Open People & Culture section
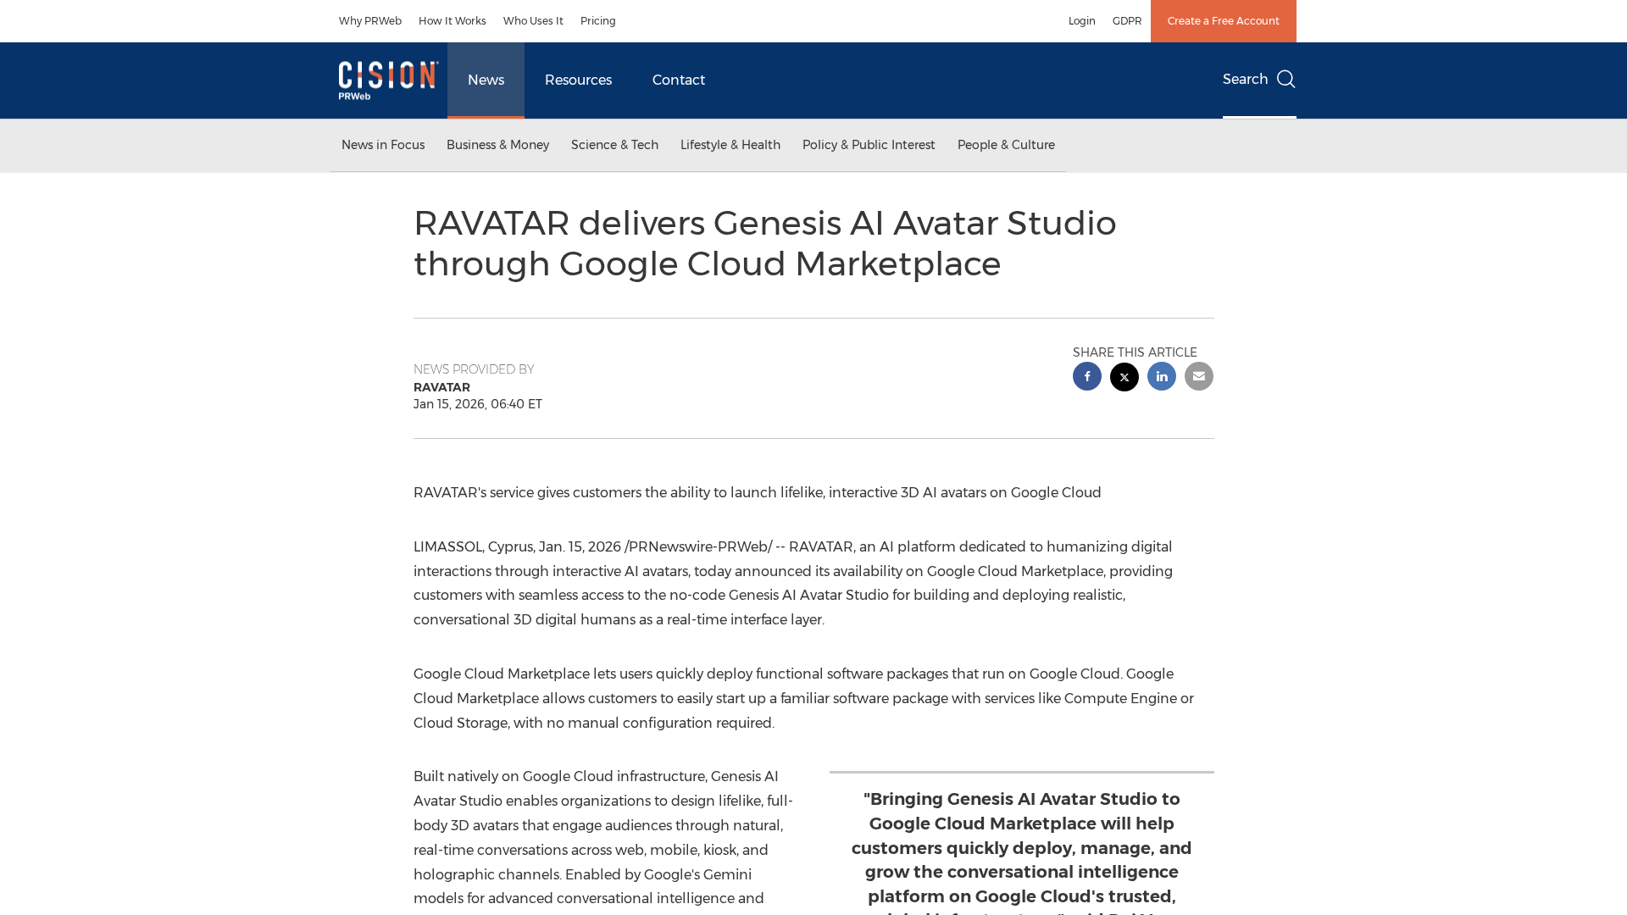1627x915 pixels. (x=1006, y=145)
